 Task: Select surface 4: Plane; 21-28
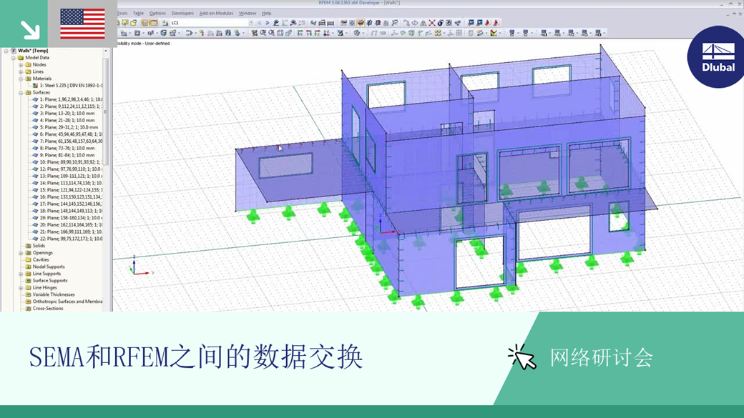point(67,120)
